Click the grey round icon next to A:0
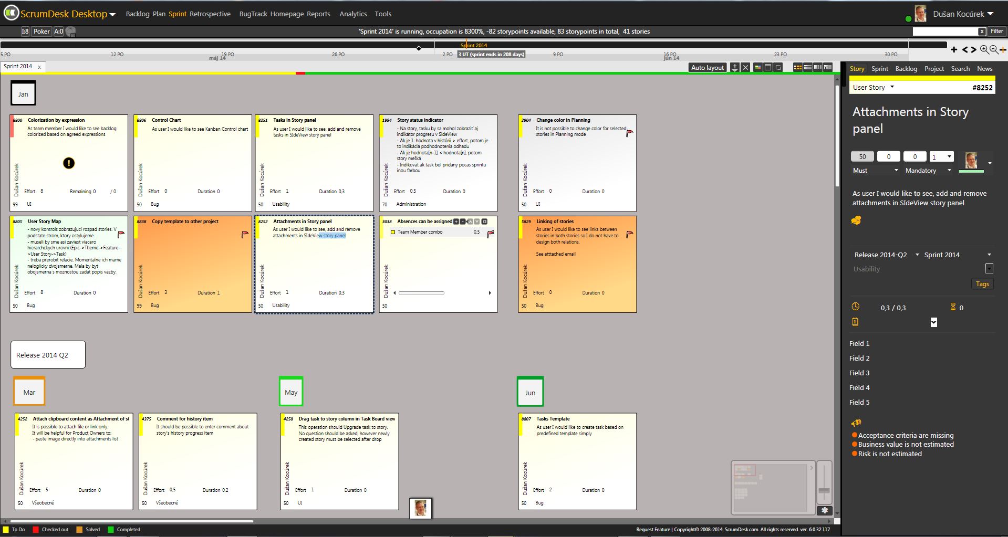1008x537 pixels. [70, 31]
